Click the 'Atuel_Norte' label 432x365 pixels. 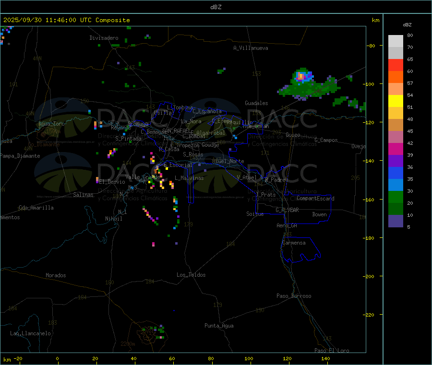[x=228, y=161]
